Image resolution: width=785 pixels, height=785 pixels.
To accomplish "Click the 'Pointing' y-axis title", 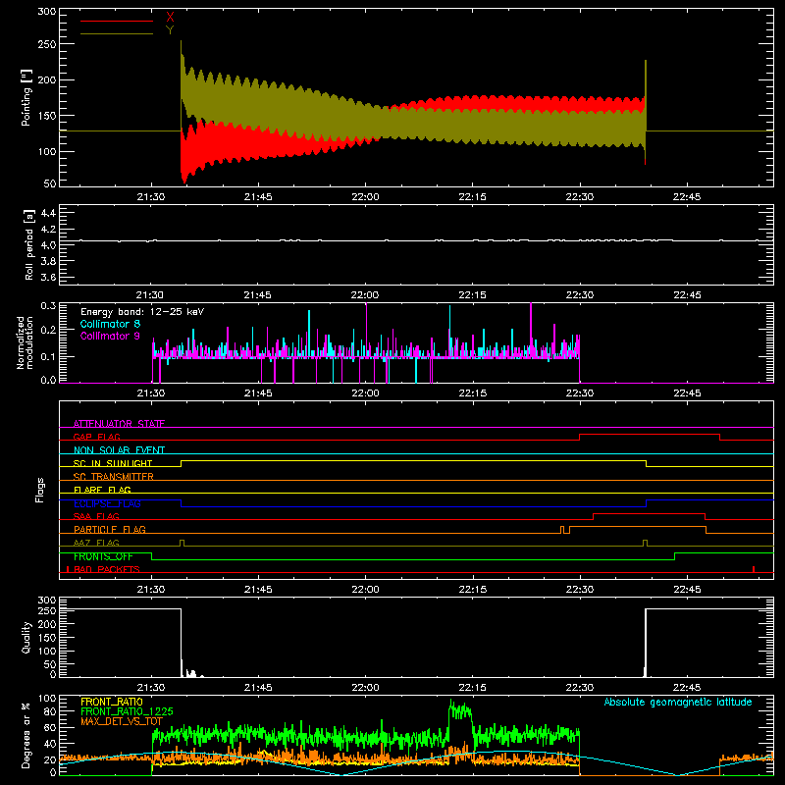I will point(26,97).
